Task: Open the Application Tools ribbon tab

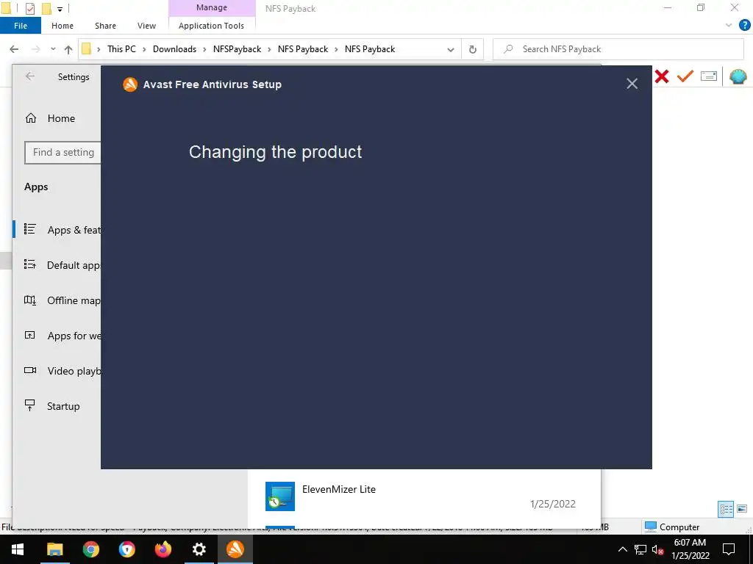Action: (x=211, y=26)
